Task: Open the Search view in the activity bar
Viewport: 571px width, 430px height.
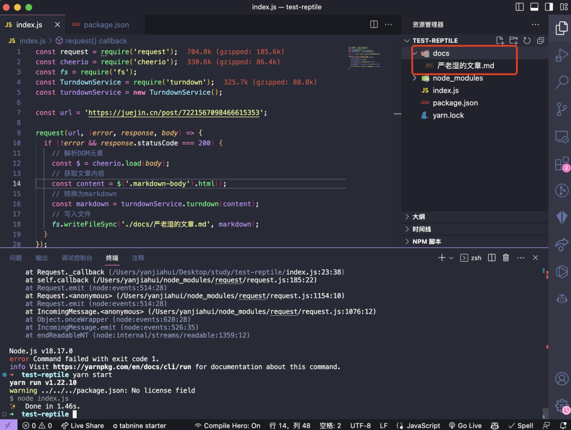Action: (561, 82)
